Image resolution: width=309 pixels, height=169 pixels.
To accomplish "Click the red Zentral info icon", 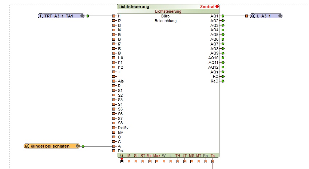I will coord(217,7).
